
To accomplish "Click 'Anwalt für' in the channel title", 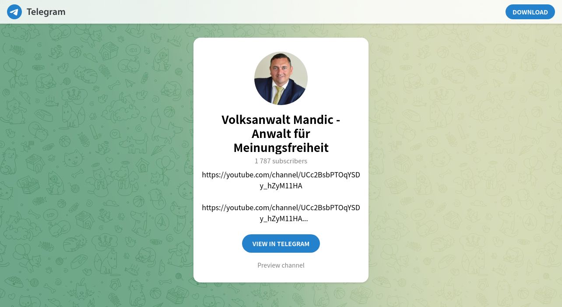I will pyautogui.click(x=281, y=134).
